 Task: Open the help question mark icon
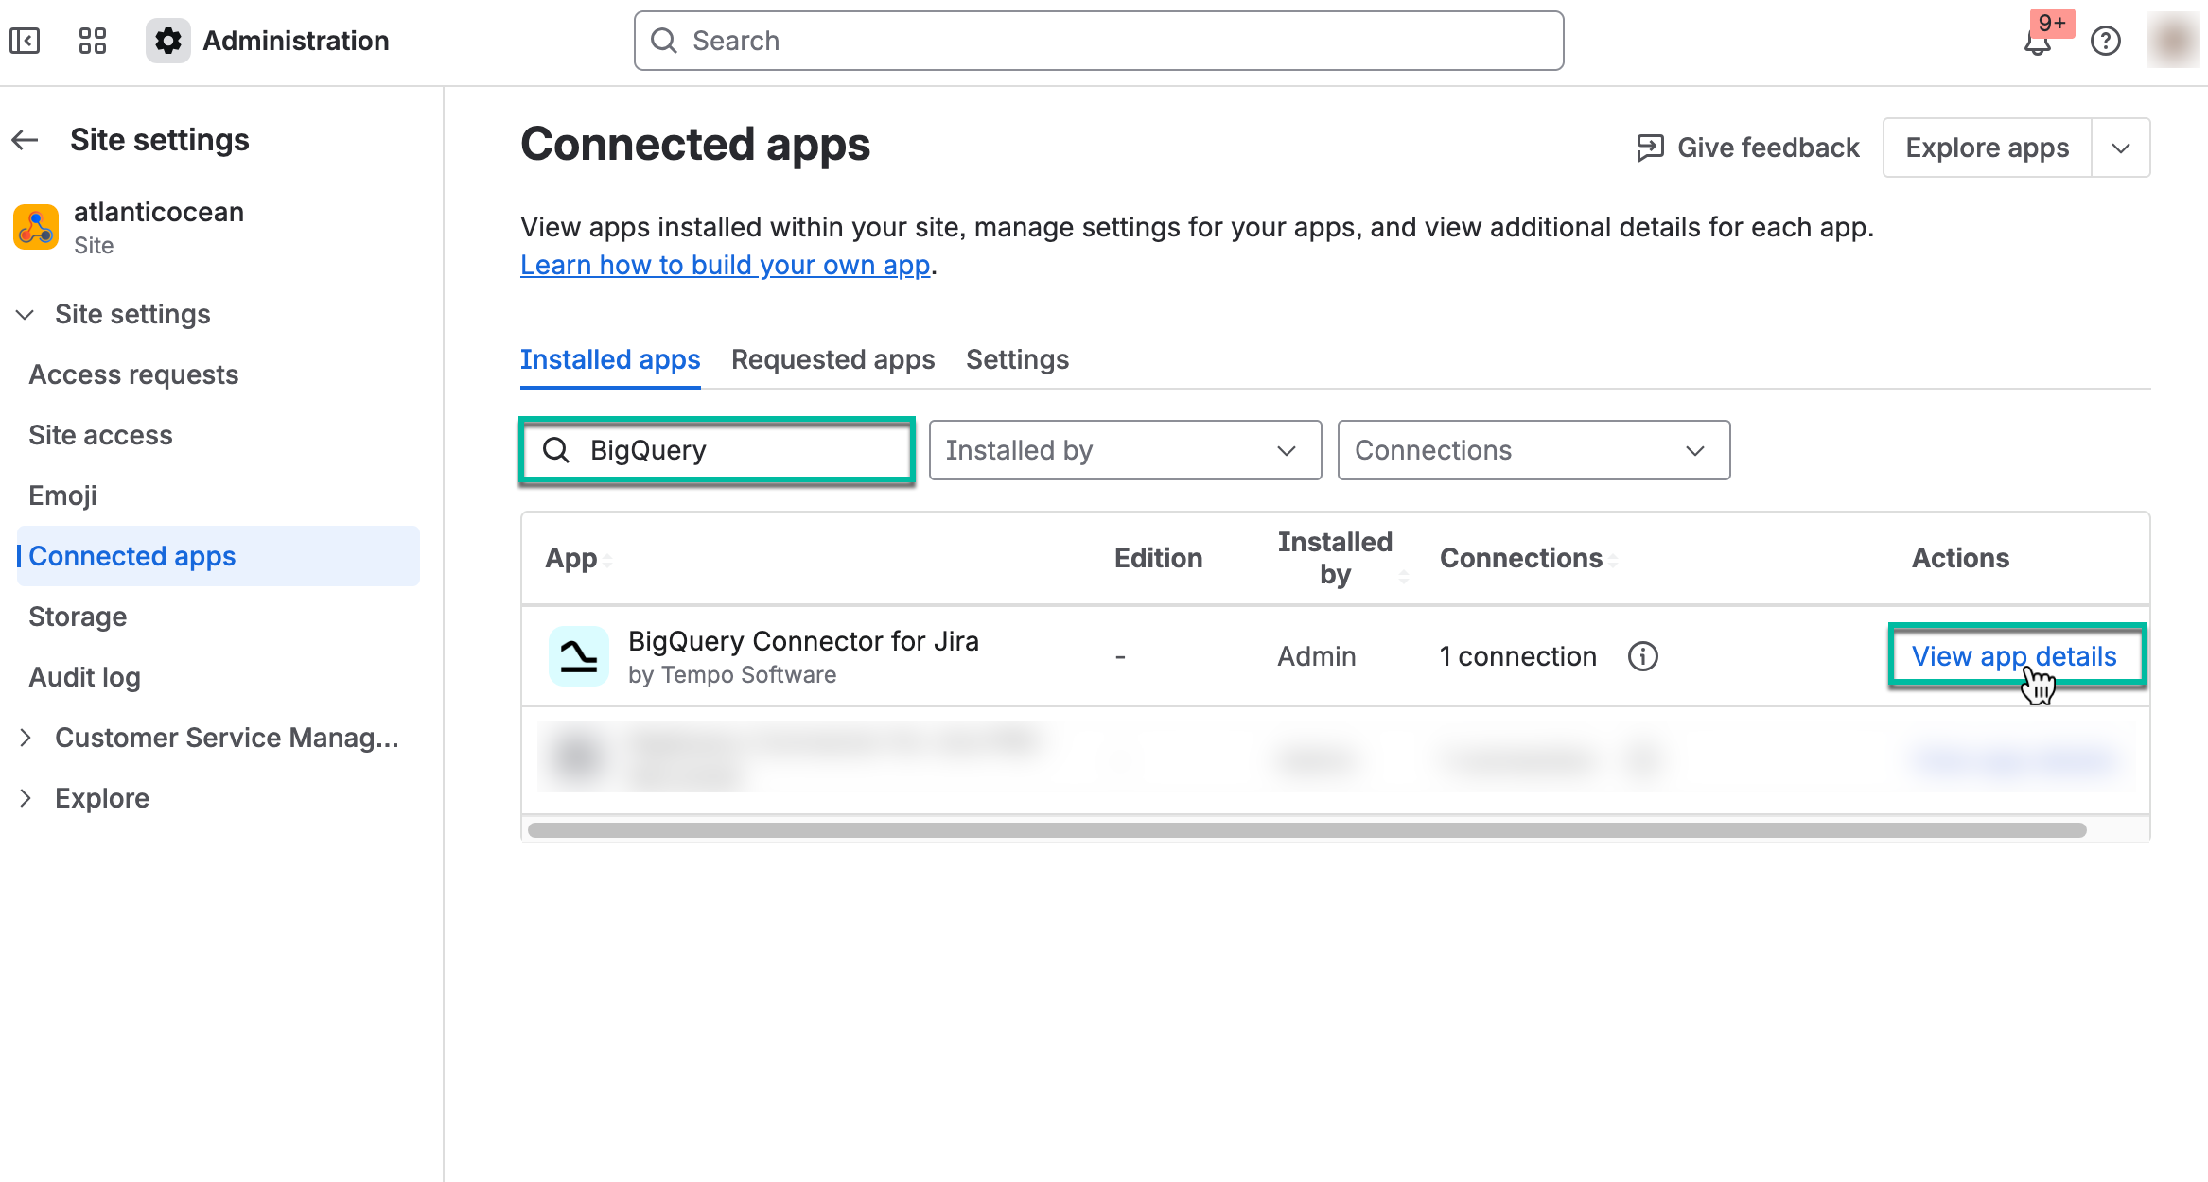click(2107, 41)
